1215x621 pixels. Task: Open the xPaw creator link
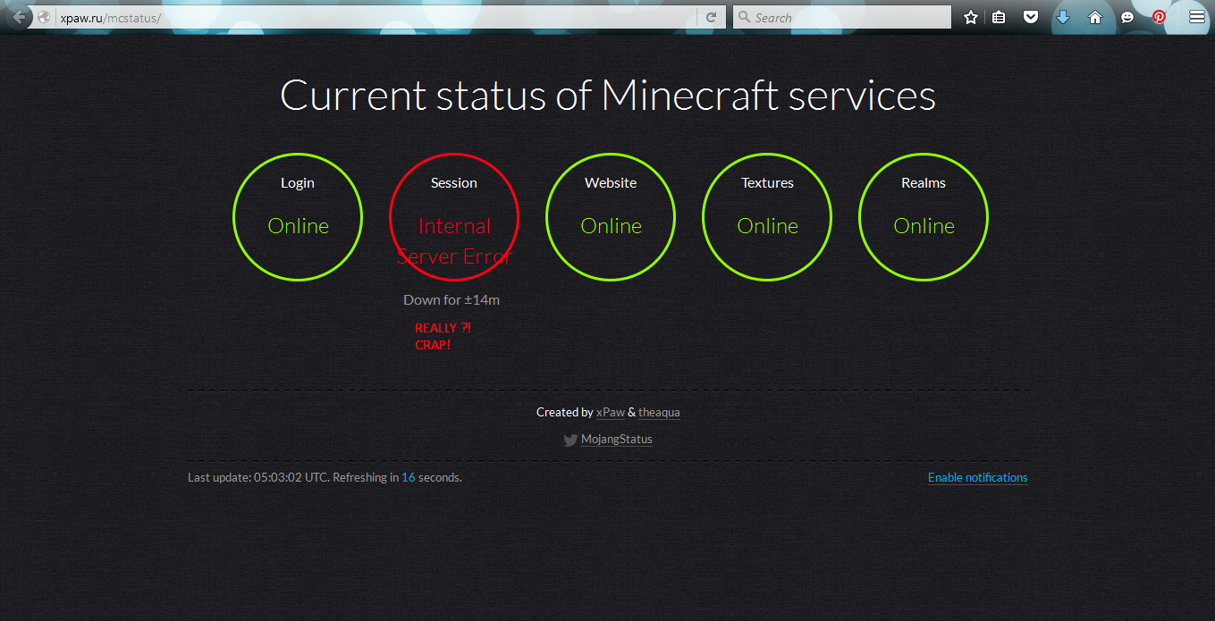click(611, 412)
